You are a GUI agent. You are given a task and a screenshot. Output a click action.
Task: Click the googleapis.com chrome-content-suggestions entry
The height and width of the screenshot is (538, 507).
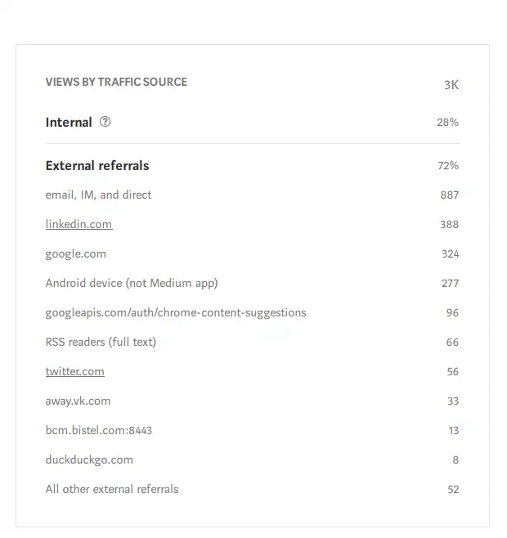coord(176,312)
